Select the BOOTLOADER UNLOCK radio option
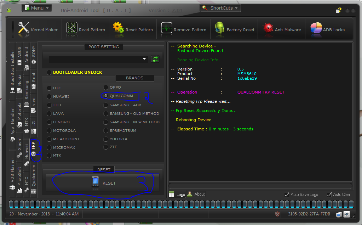Viewport: 362px width, 225px height. pyautogui.click(x=49, y=72)
